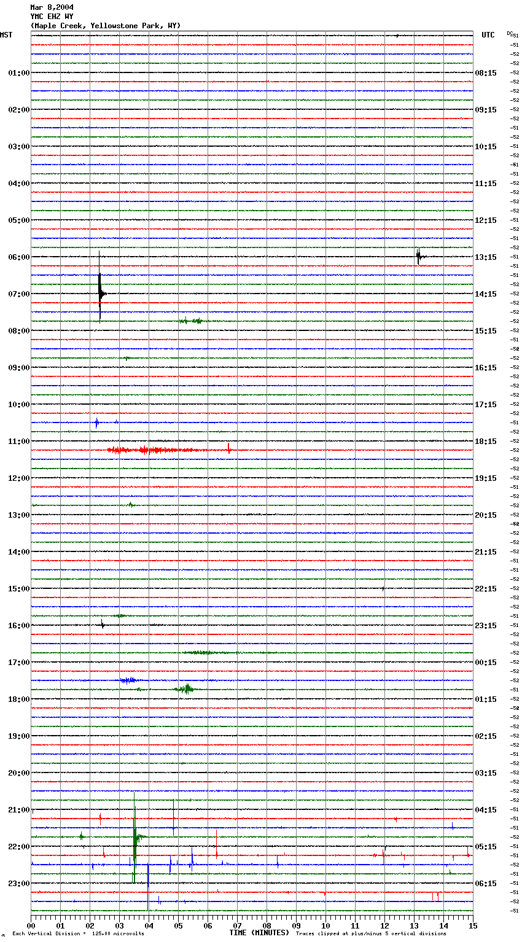Click the '15' tick on minutes axis

(x=472, y=925)
